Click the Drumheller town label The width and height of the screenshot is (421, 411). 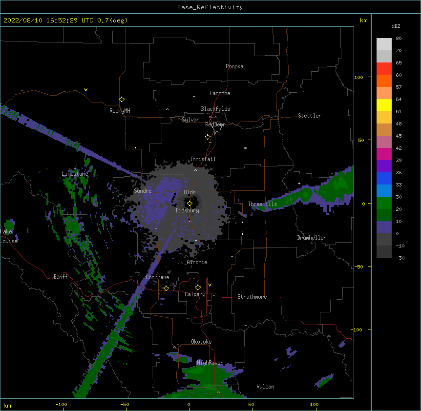312,238
